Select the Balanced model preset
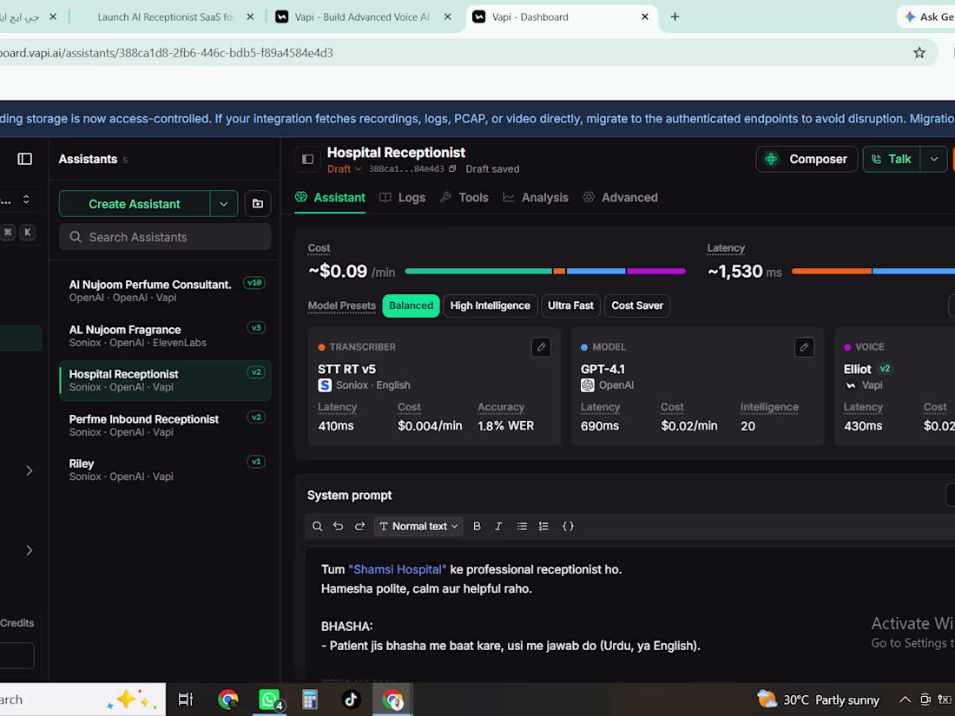955x716 pixels. pyautogui.click(x=412, y=305)
